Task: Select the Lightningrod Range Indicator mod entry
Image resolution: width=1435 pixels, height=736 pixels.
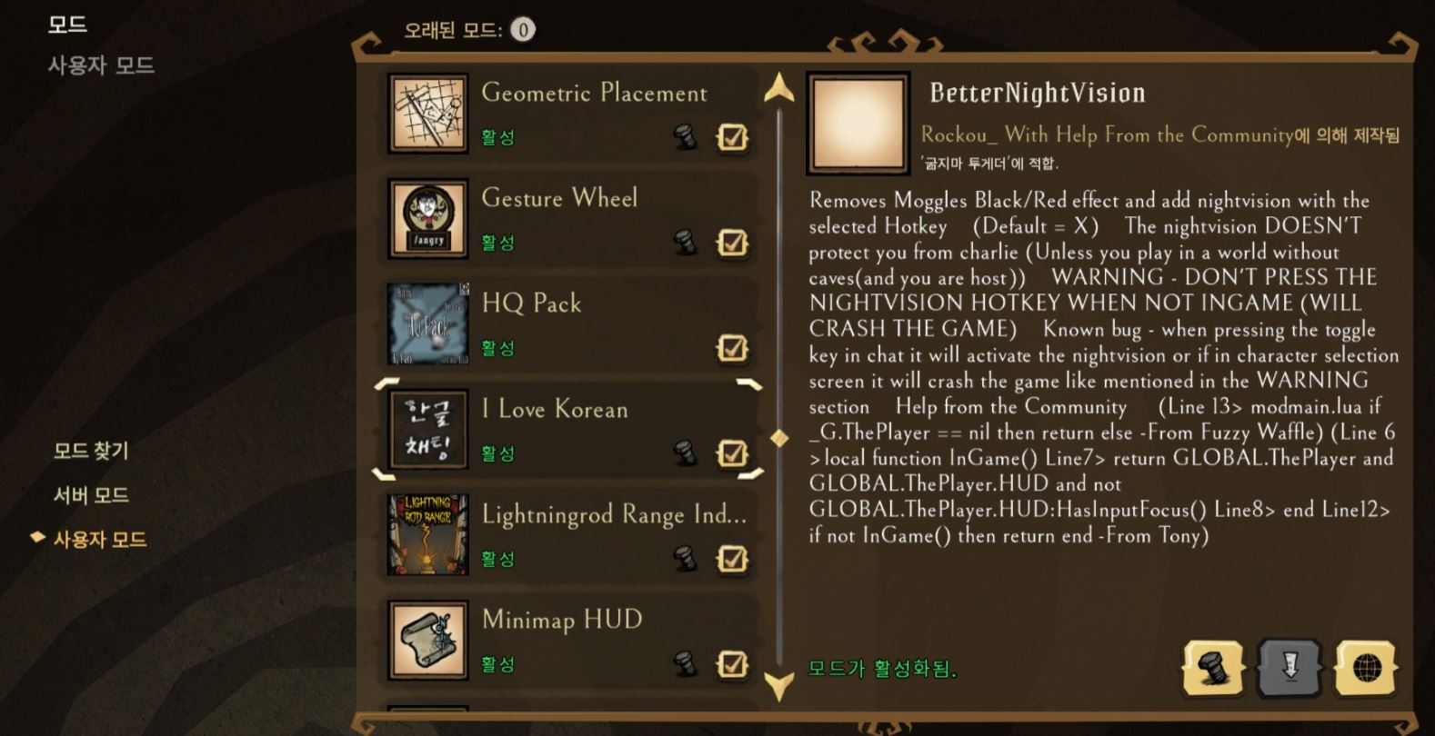Action: [x=568, y=534]
